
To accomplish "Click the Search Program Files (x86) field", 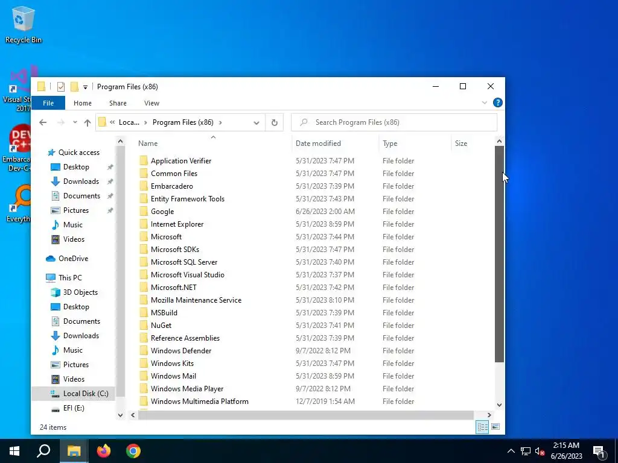I will 394,122.
